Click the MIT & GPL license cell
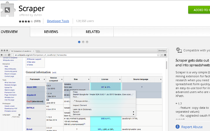This screenshot has height=131, width=210. coord(106,87)
